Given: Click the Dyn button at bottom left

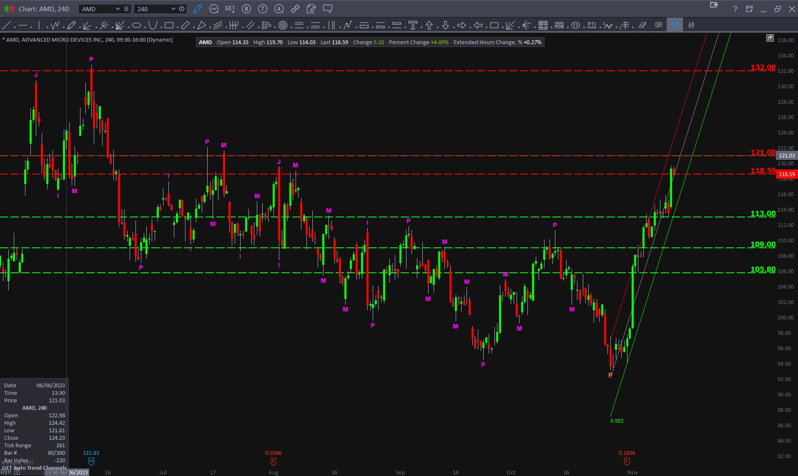Looking at the screenshot, I should pyautogui.click(x=6, y=472).
